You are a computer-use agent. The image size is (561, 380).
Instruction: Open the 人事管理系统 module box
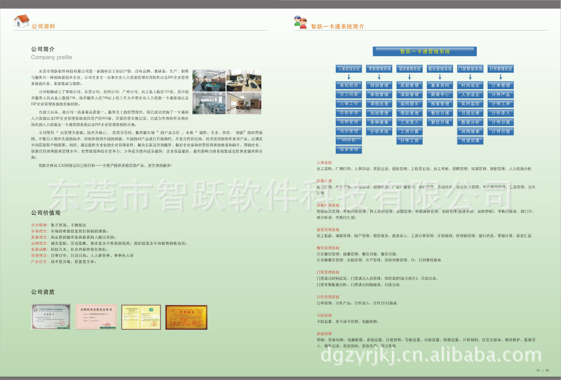pyautogui.click(x=348, y=69)
